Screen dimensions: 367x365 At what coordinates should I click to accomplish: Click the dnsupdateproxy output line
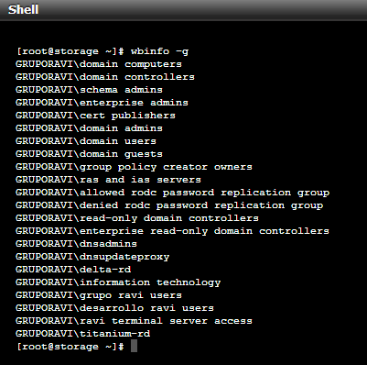point(92,257)
